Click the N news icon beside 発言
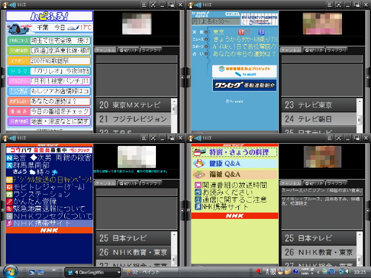The image size is (371, 278). click(x=9, y=158)
